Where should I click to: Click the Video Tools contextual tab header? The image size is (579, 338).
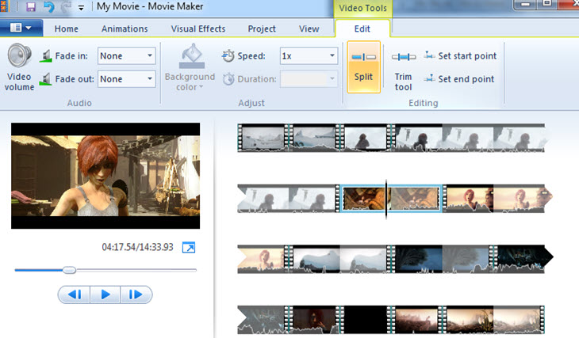(x=363, y=8)
